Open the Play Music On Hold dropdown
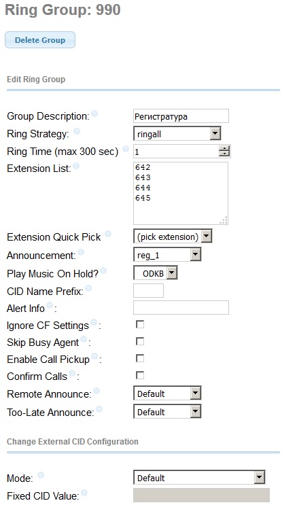The image size is (282, 505). point(156,274)
